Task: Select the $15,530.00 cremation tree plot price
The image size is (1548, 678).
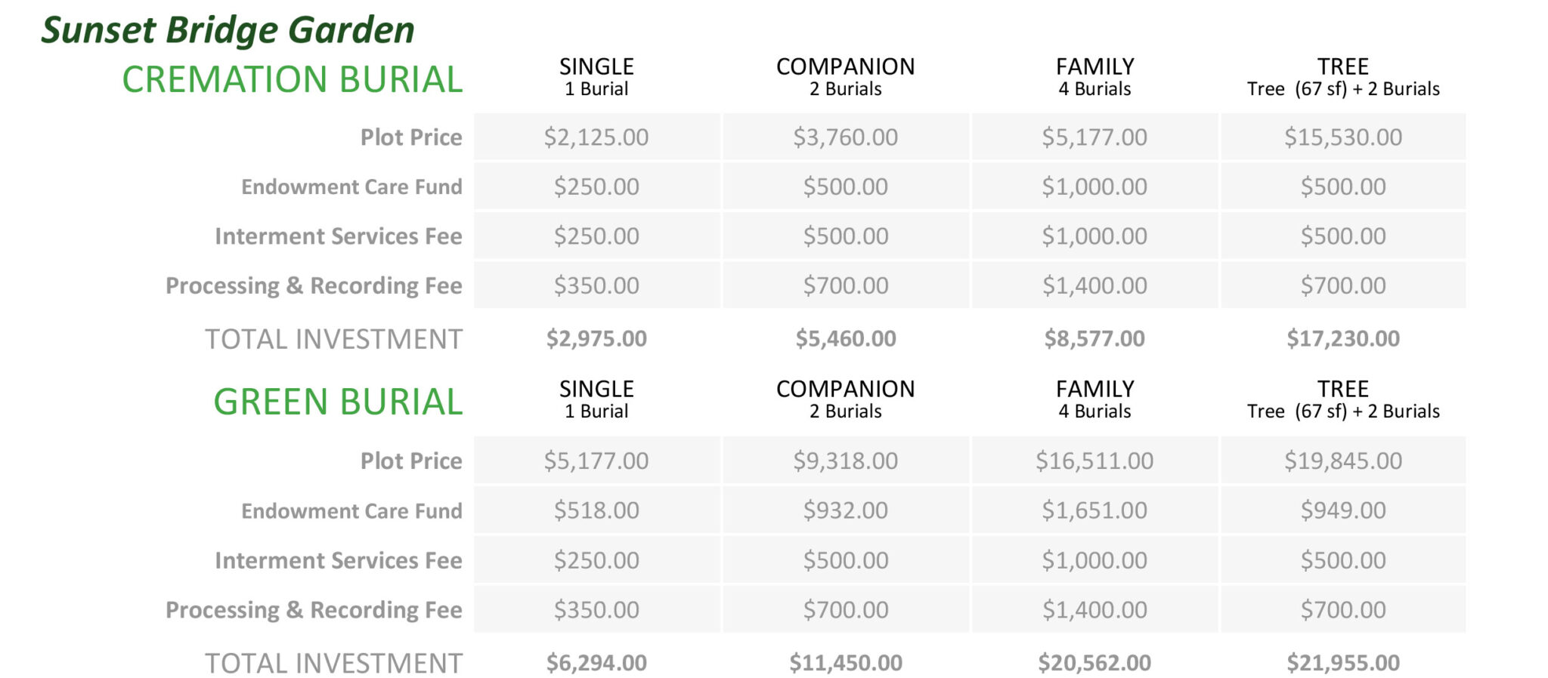Action: 1342,137
